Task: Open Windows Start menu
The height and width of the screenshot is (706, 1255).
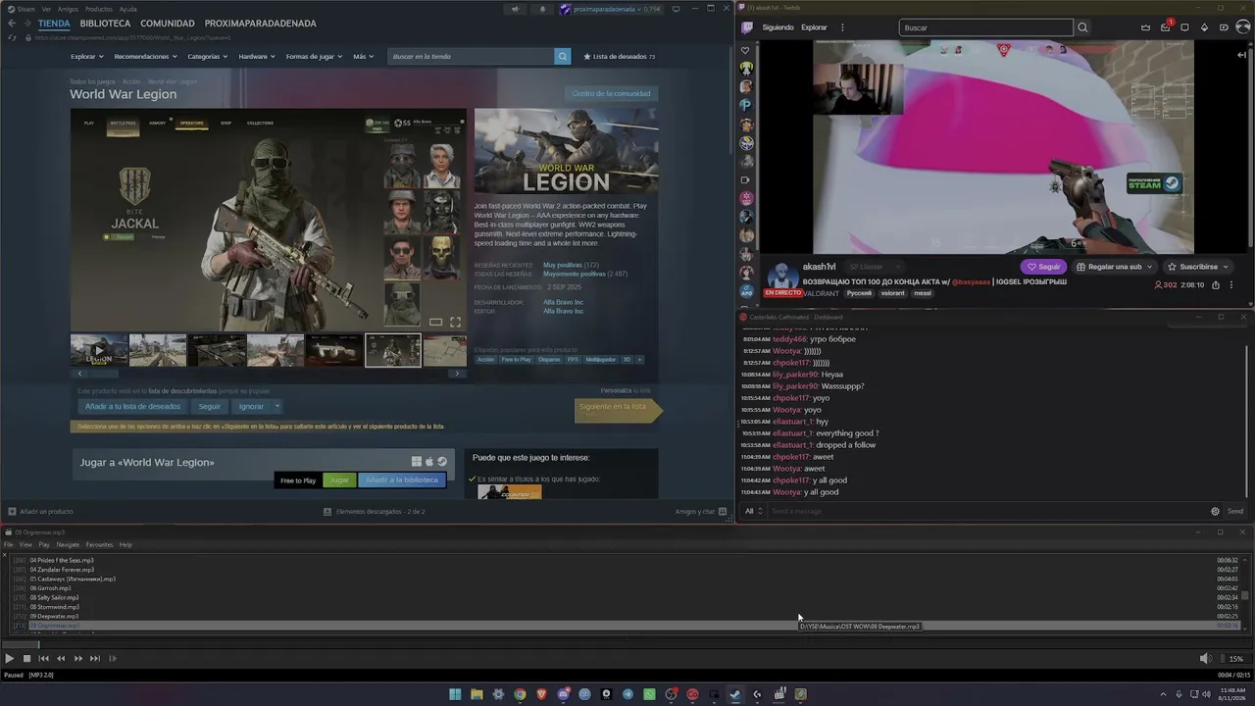Action: tap(455, 694)
